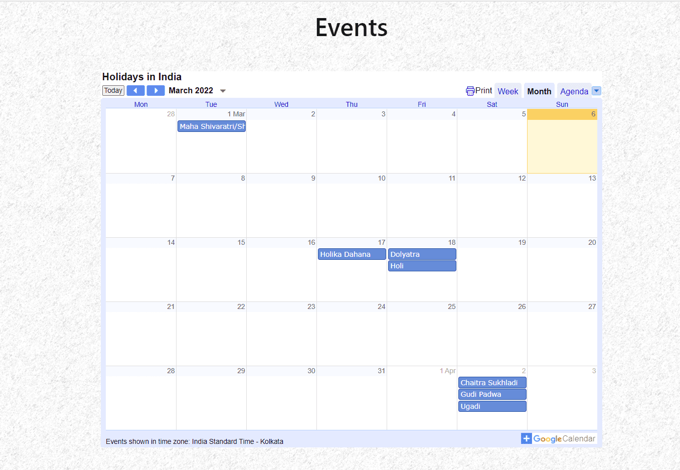Screen dimensions: 680x470
Task: Click the Sun column header
Action: tap(562, 104)
